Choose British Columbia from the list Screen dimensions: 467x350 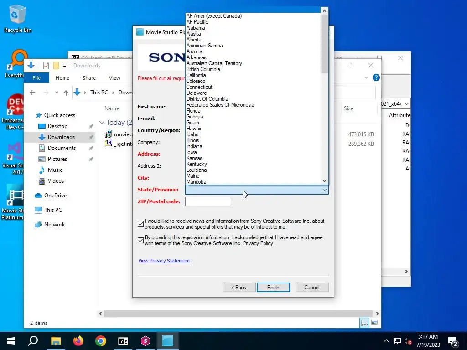203,69
